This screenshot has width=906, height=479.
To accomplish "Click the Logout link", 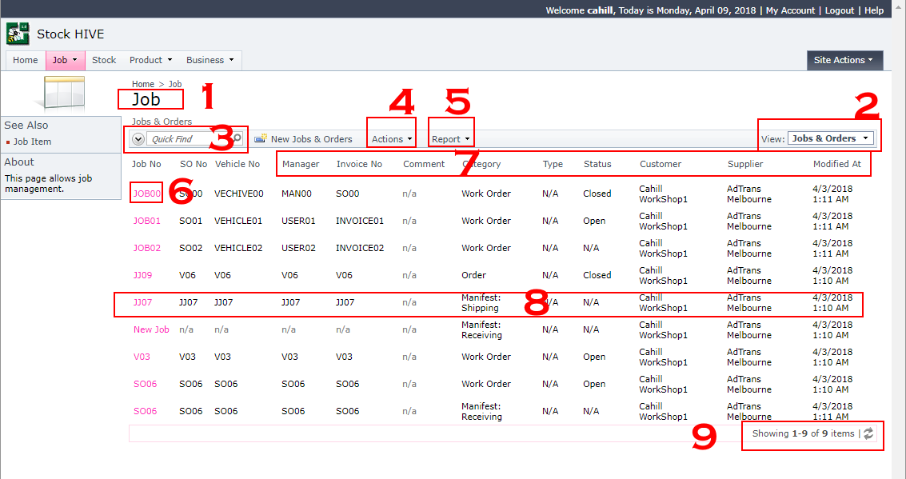I will click(x=839, y=10).
